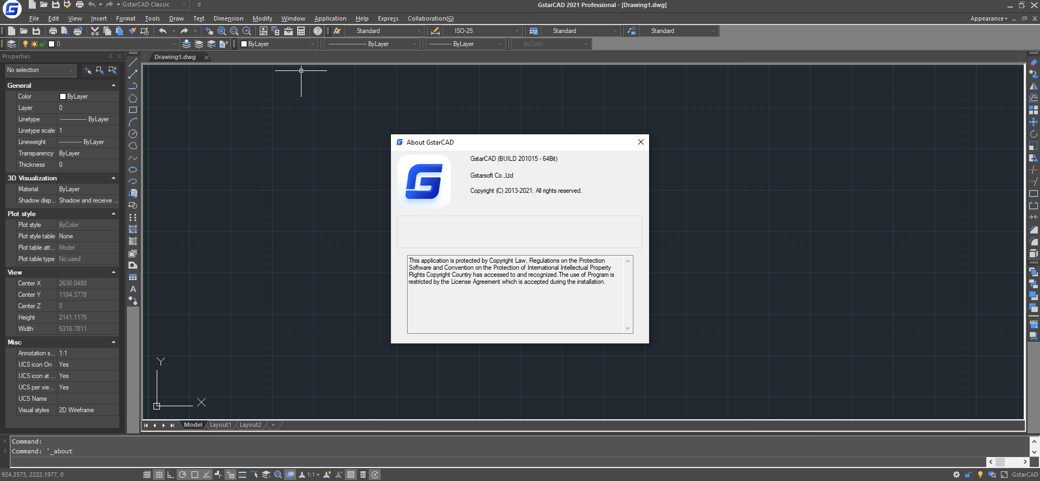This screenshot has width=1040, height=481.
Task: Toggle Ortho mode in status bar
Action: [x=170, y=474]
